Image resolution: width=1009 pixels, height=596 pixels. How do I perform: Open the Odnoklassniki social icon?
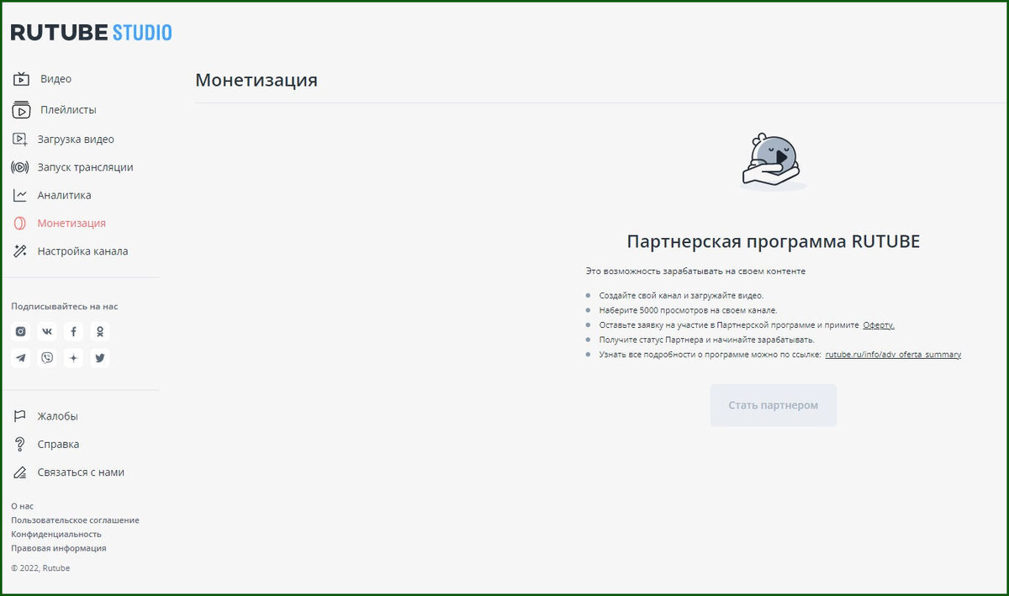pyautogui.click(x=100, y=331)
